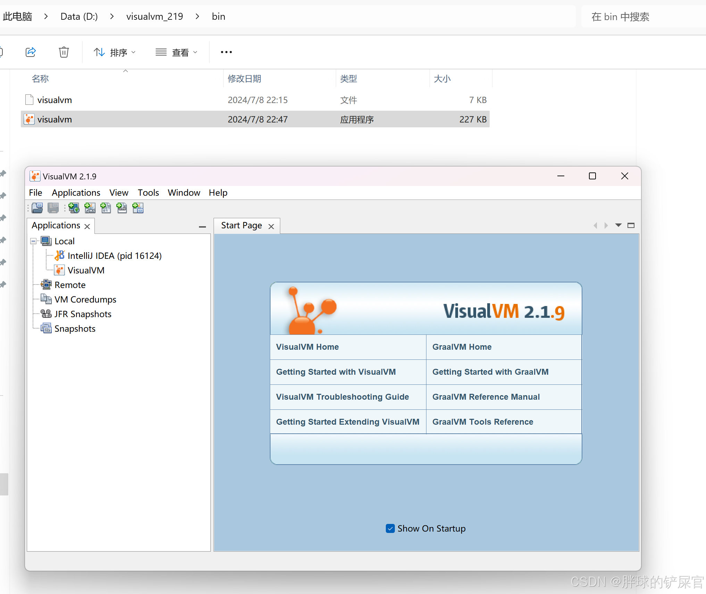Add a JFR Snapshot using toolbar icon

(122, 208)
